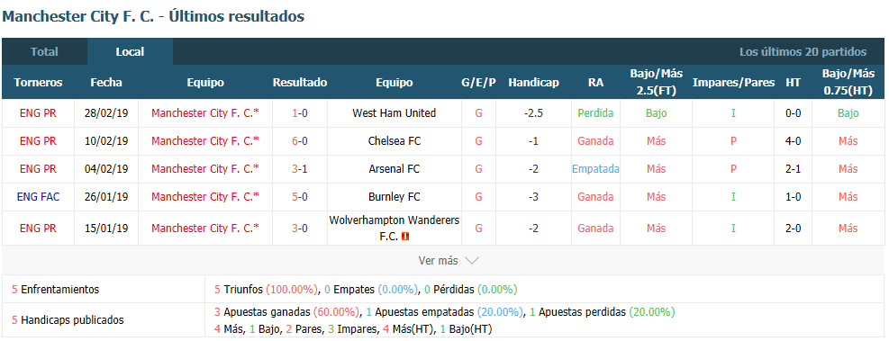This screenshot has height=341, width=889.
Task: Open the 6-0 match result against Chelsea
Action: tap(300, 141)
